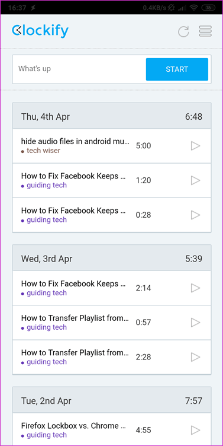This screenshot has width=223, height=446.
Task: Resume the 0:28 Facebook entry
Action: click(x=195, y=215)
